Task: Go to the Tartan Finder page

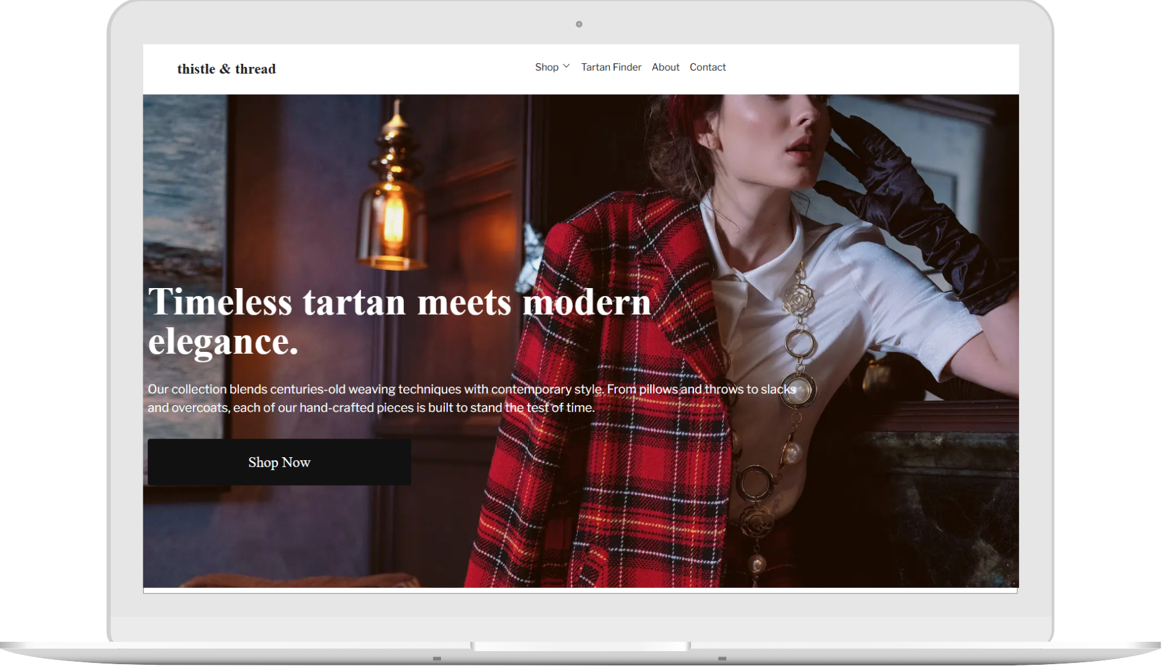Action: pos(611,67)
